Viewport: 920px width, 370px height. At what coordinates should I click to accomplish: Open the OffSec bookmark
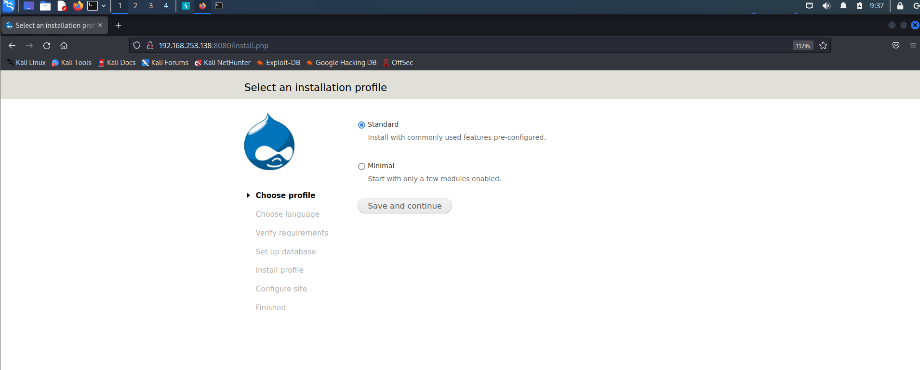(x=398, y=63)
